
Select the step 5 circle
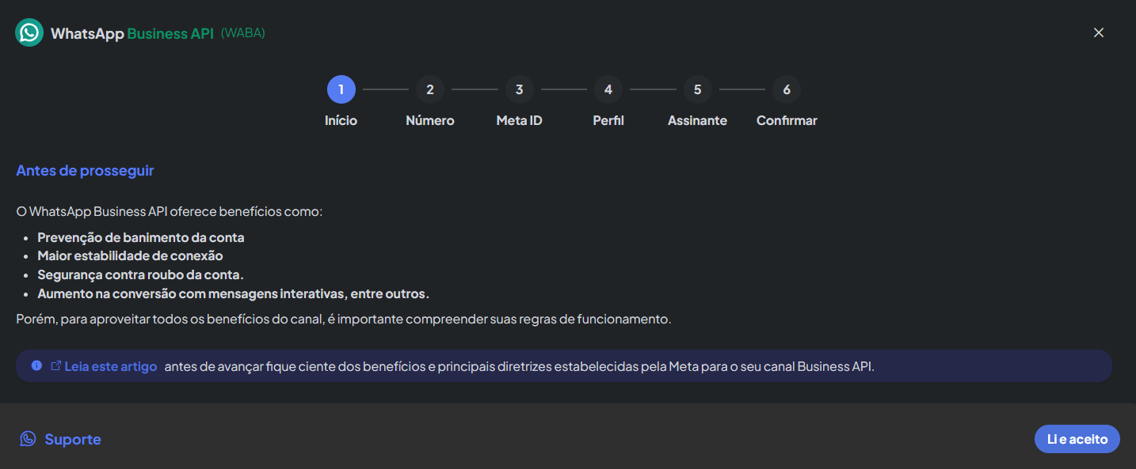[x=697, y=89]
